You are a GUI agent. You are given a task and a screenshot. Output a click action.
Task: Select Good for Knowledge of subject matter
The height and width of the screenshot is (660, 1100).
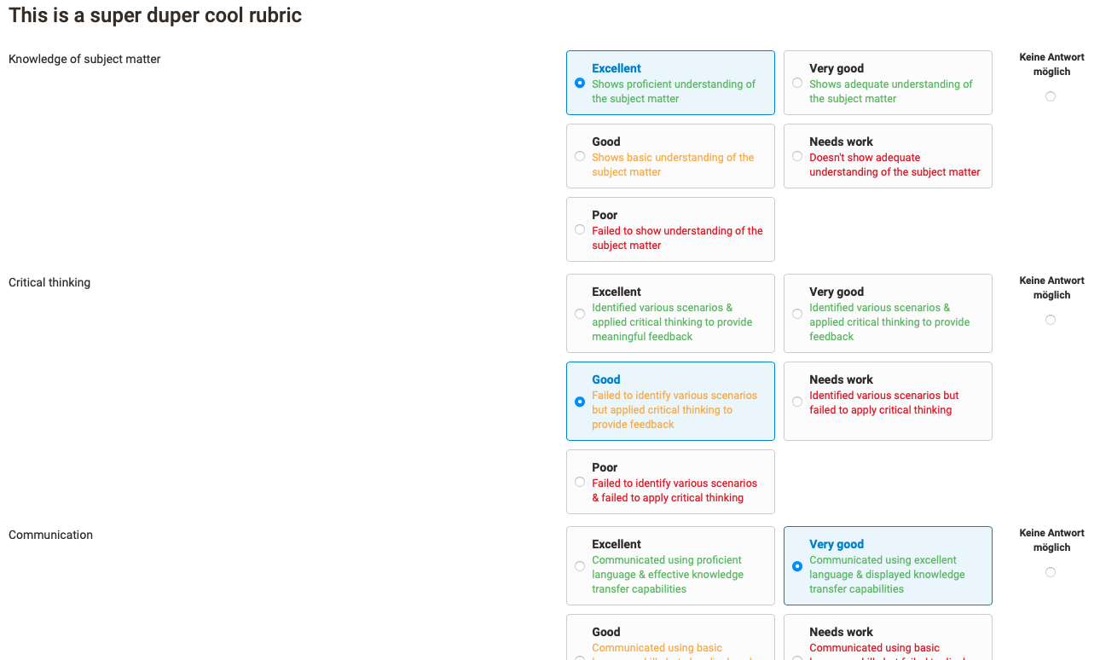pyautogui.click(x=580, y=156)
